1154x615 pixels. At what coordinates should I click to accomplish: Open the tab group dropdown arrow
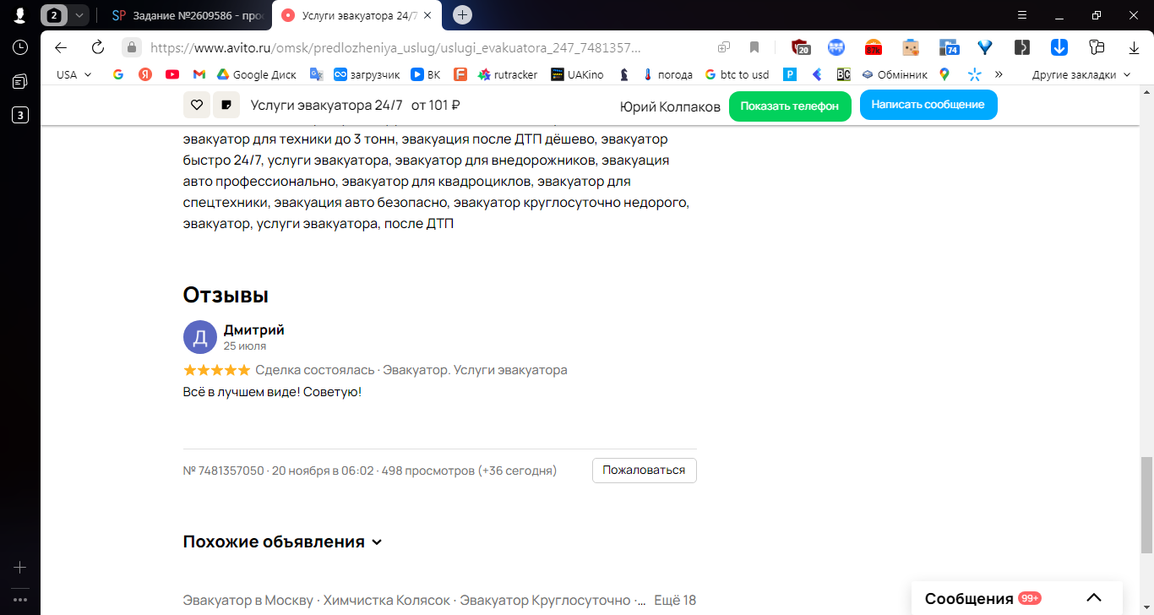point(79,15)
